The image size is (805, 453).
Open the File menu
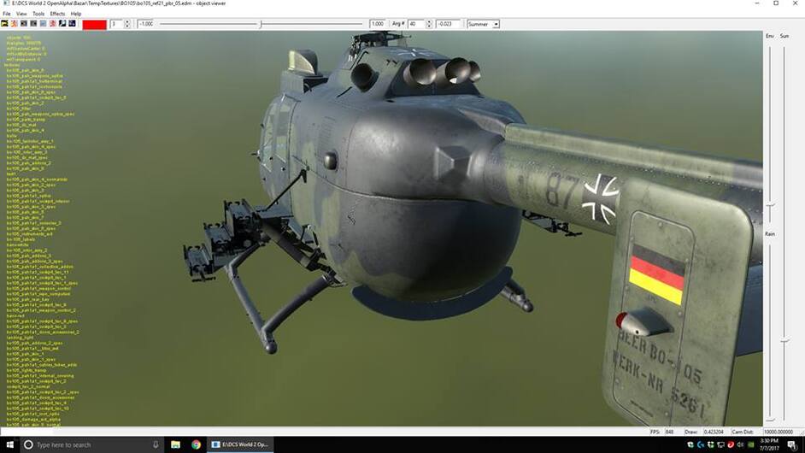pos(7,14)
